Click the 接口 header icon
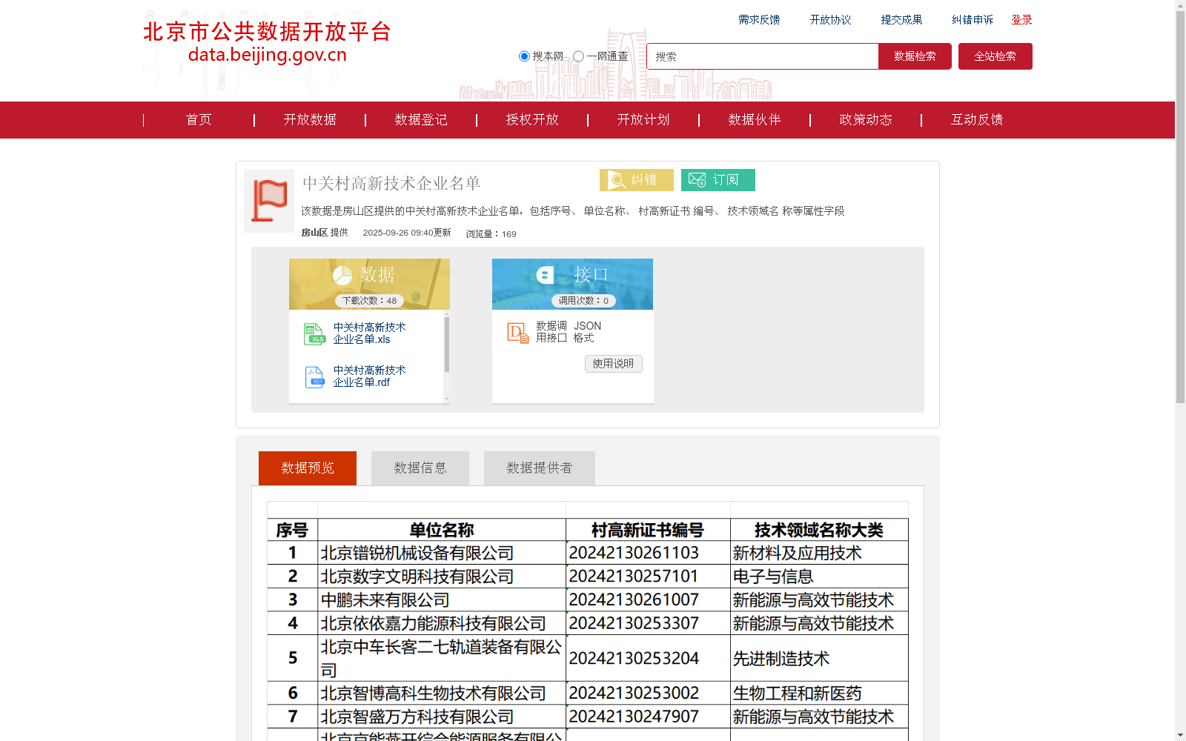 tap(545, 276)
